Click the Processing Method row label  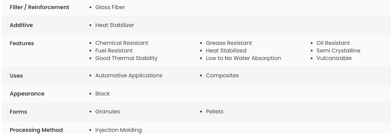click(x=36, y=130)
